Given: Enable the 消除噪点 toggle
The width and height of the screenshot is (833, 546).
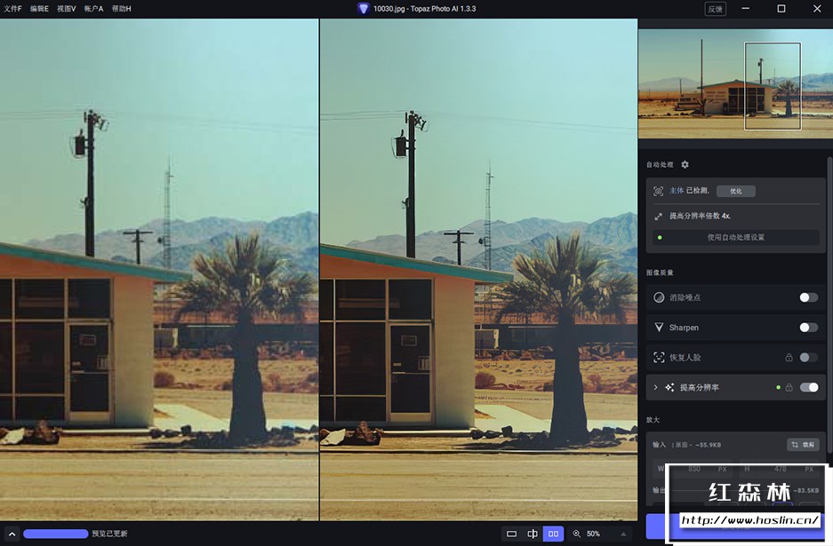Looking at the screenshot, I should [809, 297].
